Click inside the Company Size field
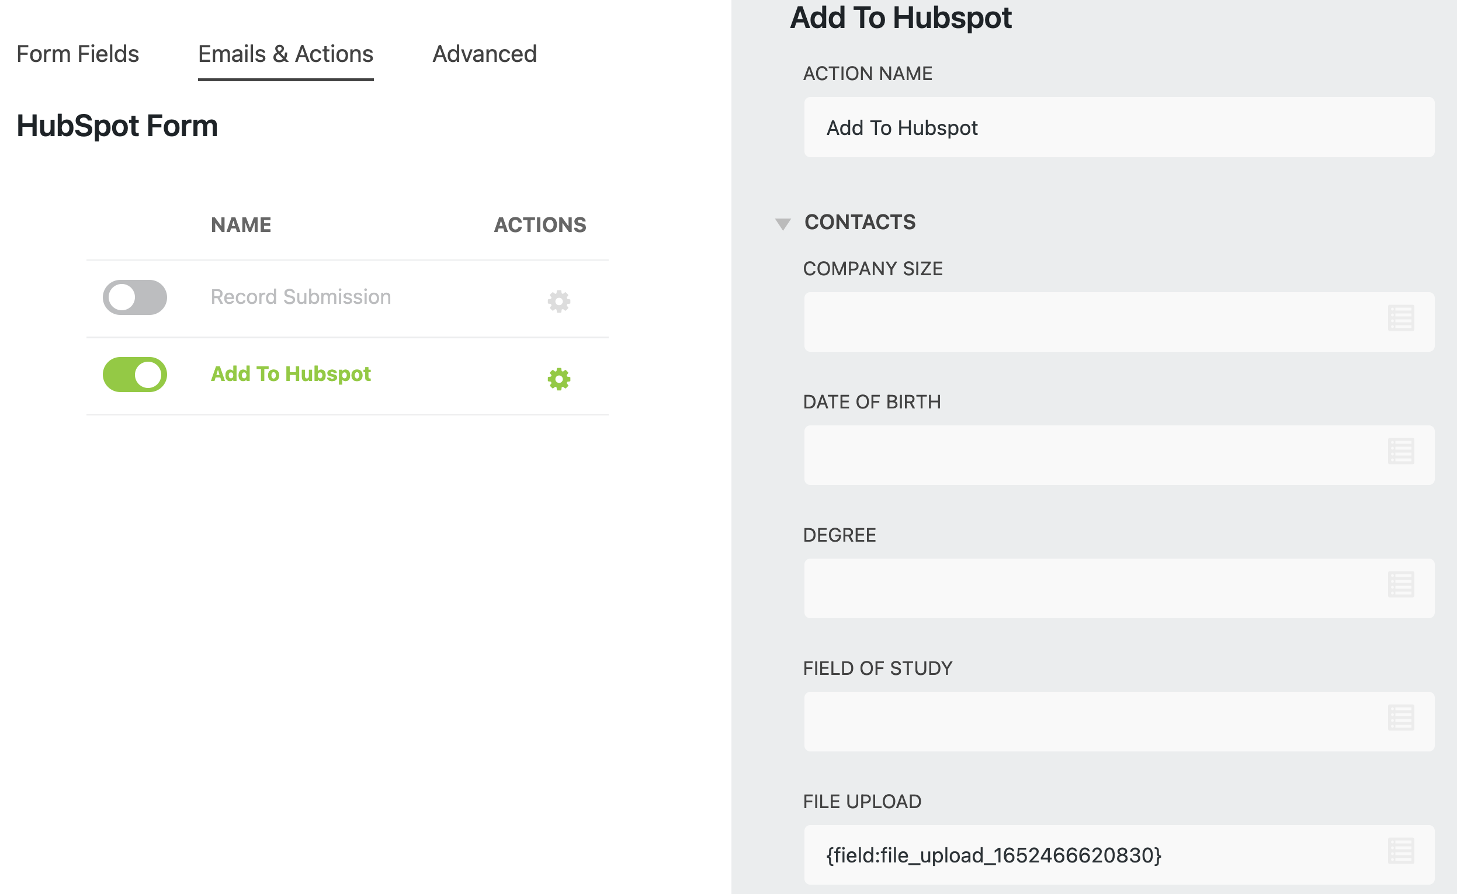The width and height of the screenshot is (1457, 894). (x=1094, y=321)
